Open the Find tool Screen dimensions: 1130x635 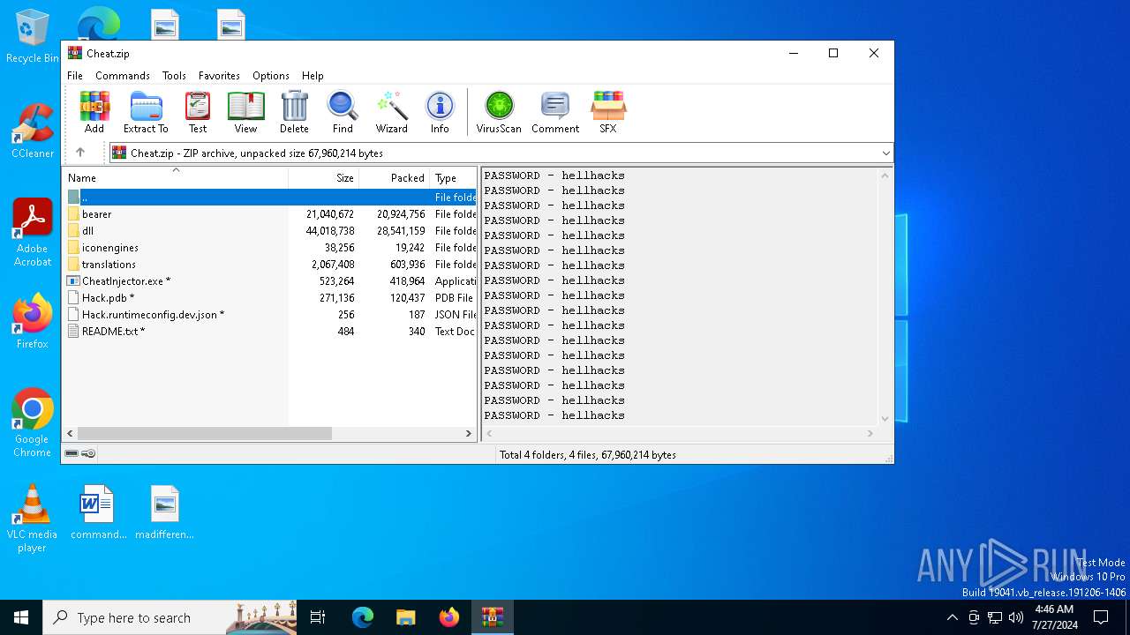pyautogui.click(x=343, y=112)
